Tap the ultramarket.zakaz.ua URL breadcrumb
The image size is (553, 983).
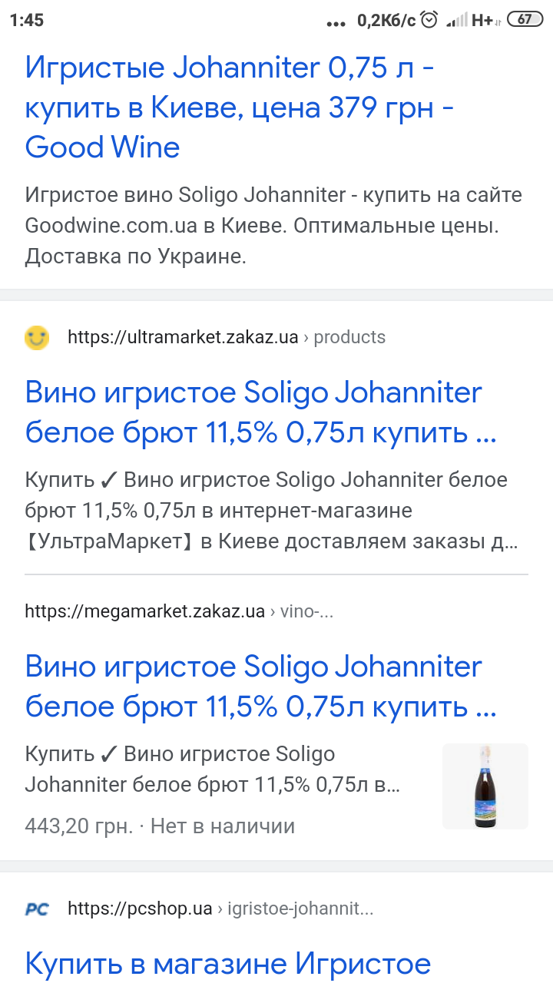click(x=183, y=337)
